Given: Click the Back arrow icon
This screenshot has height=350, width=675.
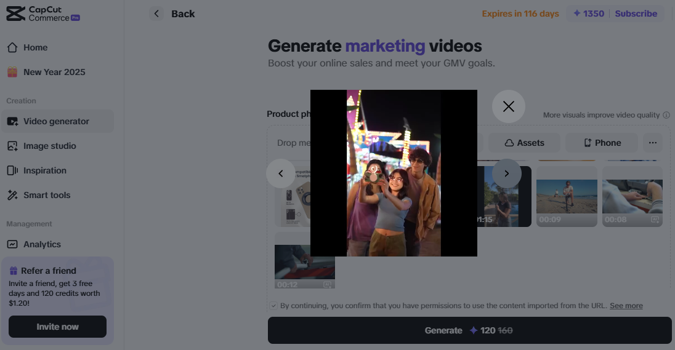Looking at the screenshot, I should point(156,14).
